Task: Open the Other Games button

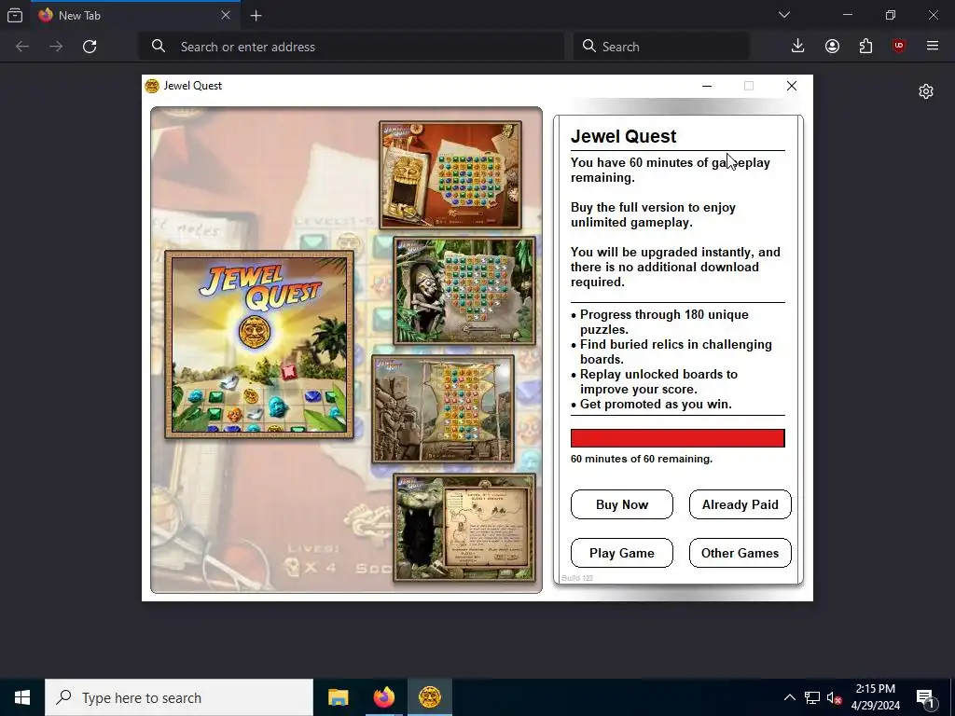Action: [x=740, y=553]
